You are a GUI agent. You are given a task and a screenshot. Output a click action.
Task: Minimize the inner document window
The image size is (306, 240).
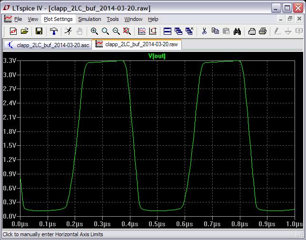pyautogui.click(x=281, y=19)
